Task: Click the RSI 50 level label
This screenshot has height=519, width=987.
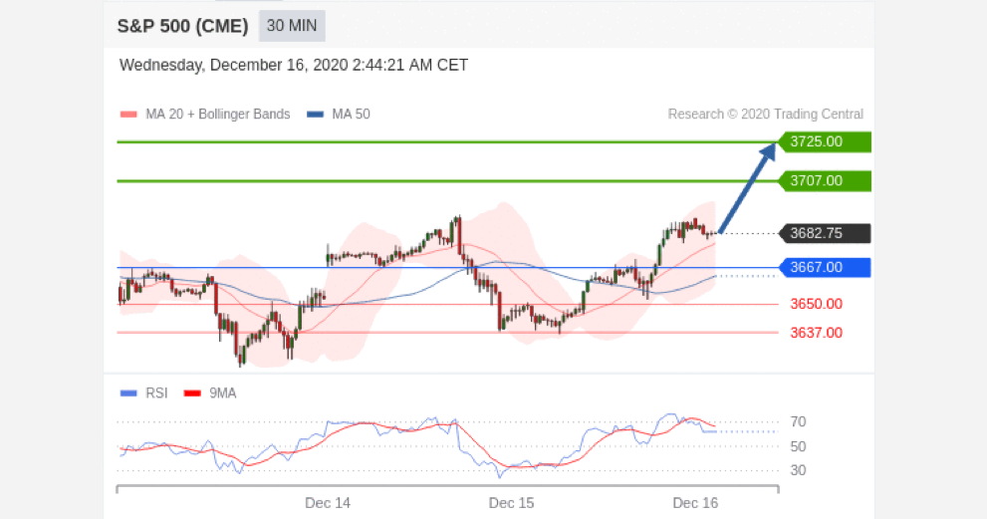Action: (798, 446)
